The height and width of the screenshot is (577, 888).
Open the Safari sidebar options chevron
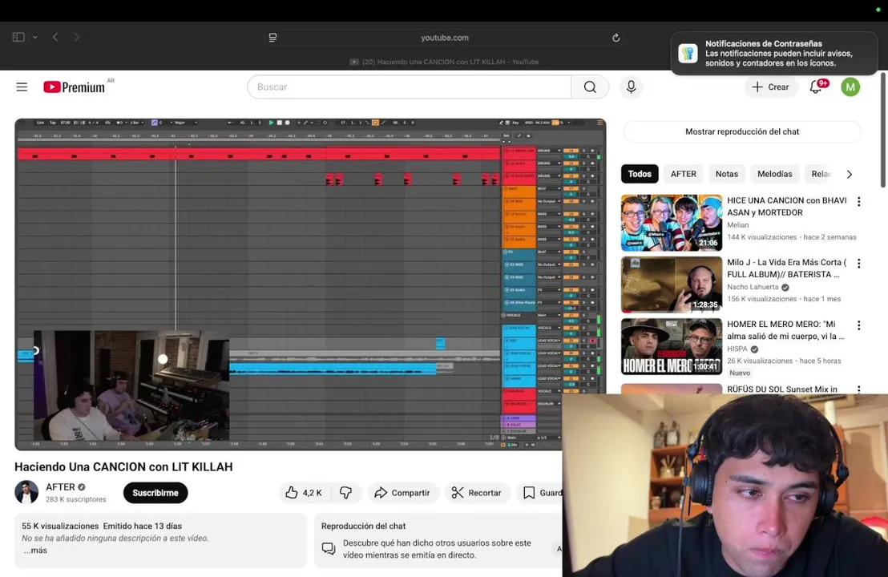pyautogui.click(x=35, y=38)
